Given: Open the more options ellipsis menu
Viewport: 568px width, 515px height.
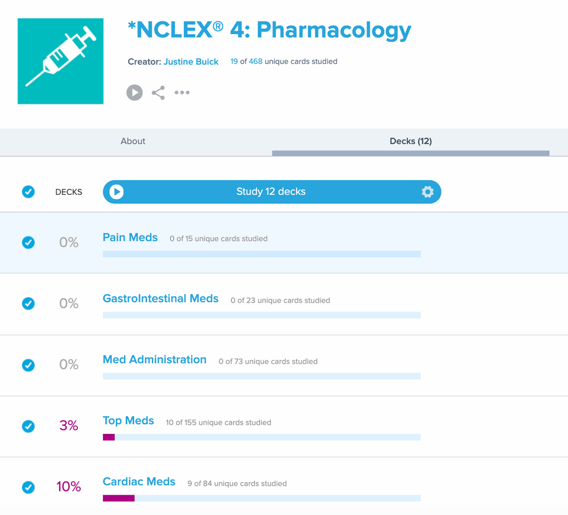Looking at the screenshot, I should pyautogui.click(x=182, y=93).
